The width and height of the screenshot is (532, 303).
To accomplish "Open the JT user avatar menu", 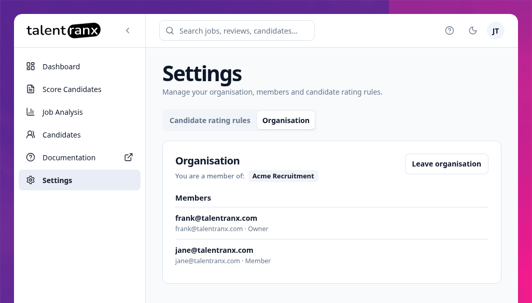I will [x=495, y=31].
